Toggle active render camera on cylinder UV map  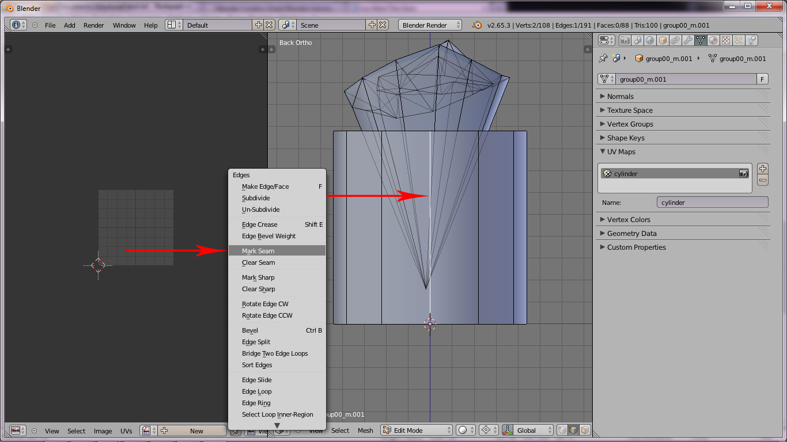pos(744,173)
